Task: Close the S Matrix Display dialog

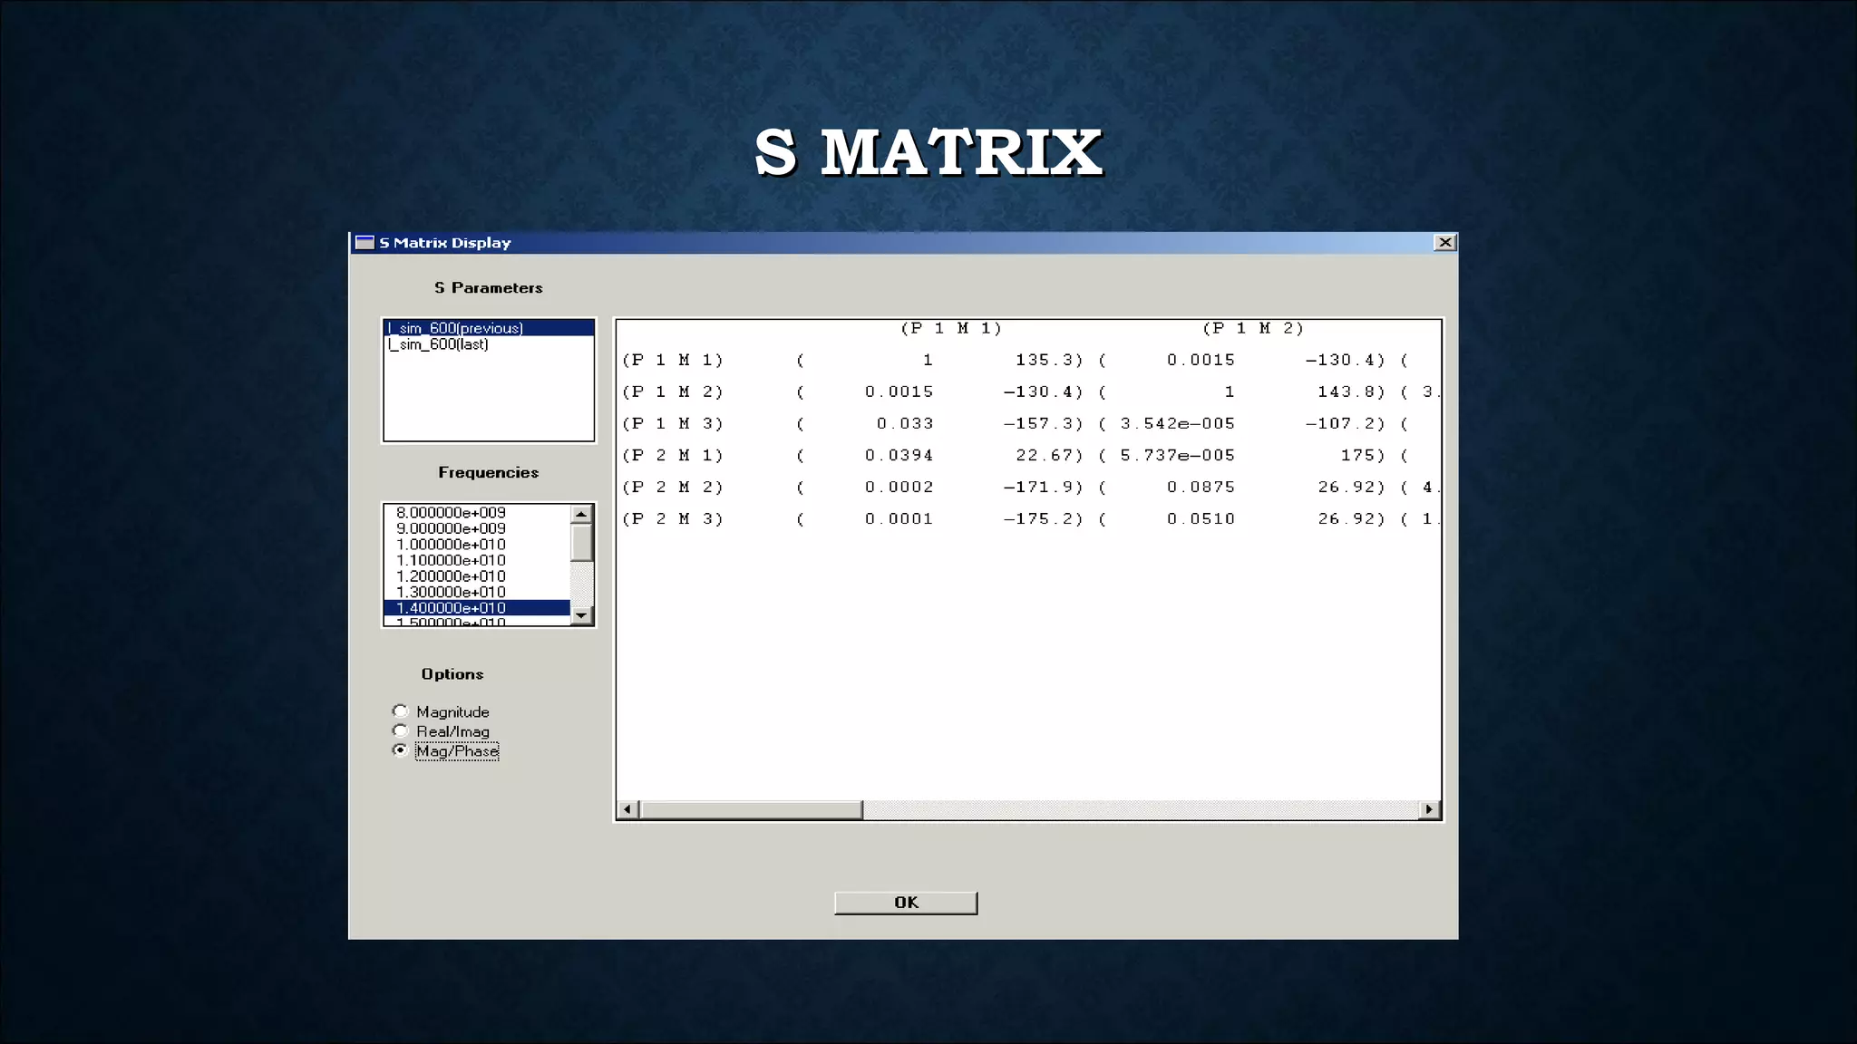Action: tap(1445, 242)
